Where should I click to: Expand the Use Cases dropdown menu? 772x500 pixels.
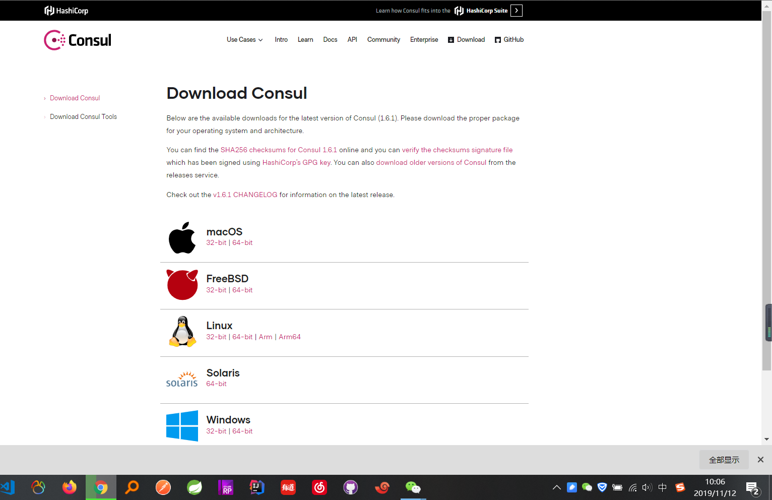click(245, 40)
